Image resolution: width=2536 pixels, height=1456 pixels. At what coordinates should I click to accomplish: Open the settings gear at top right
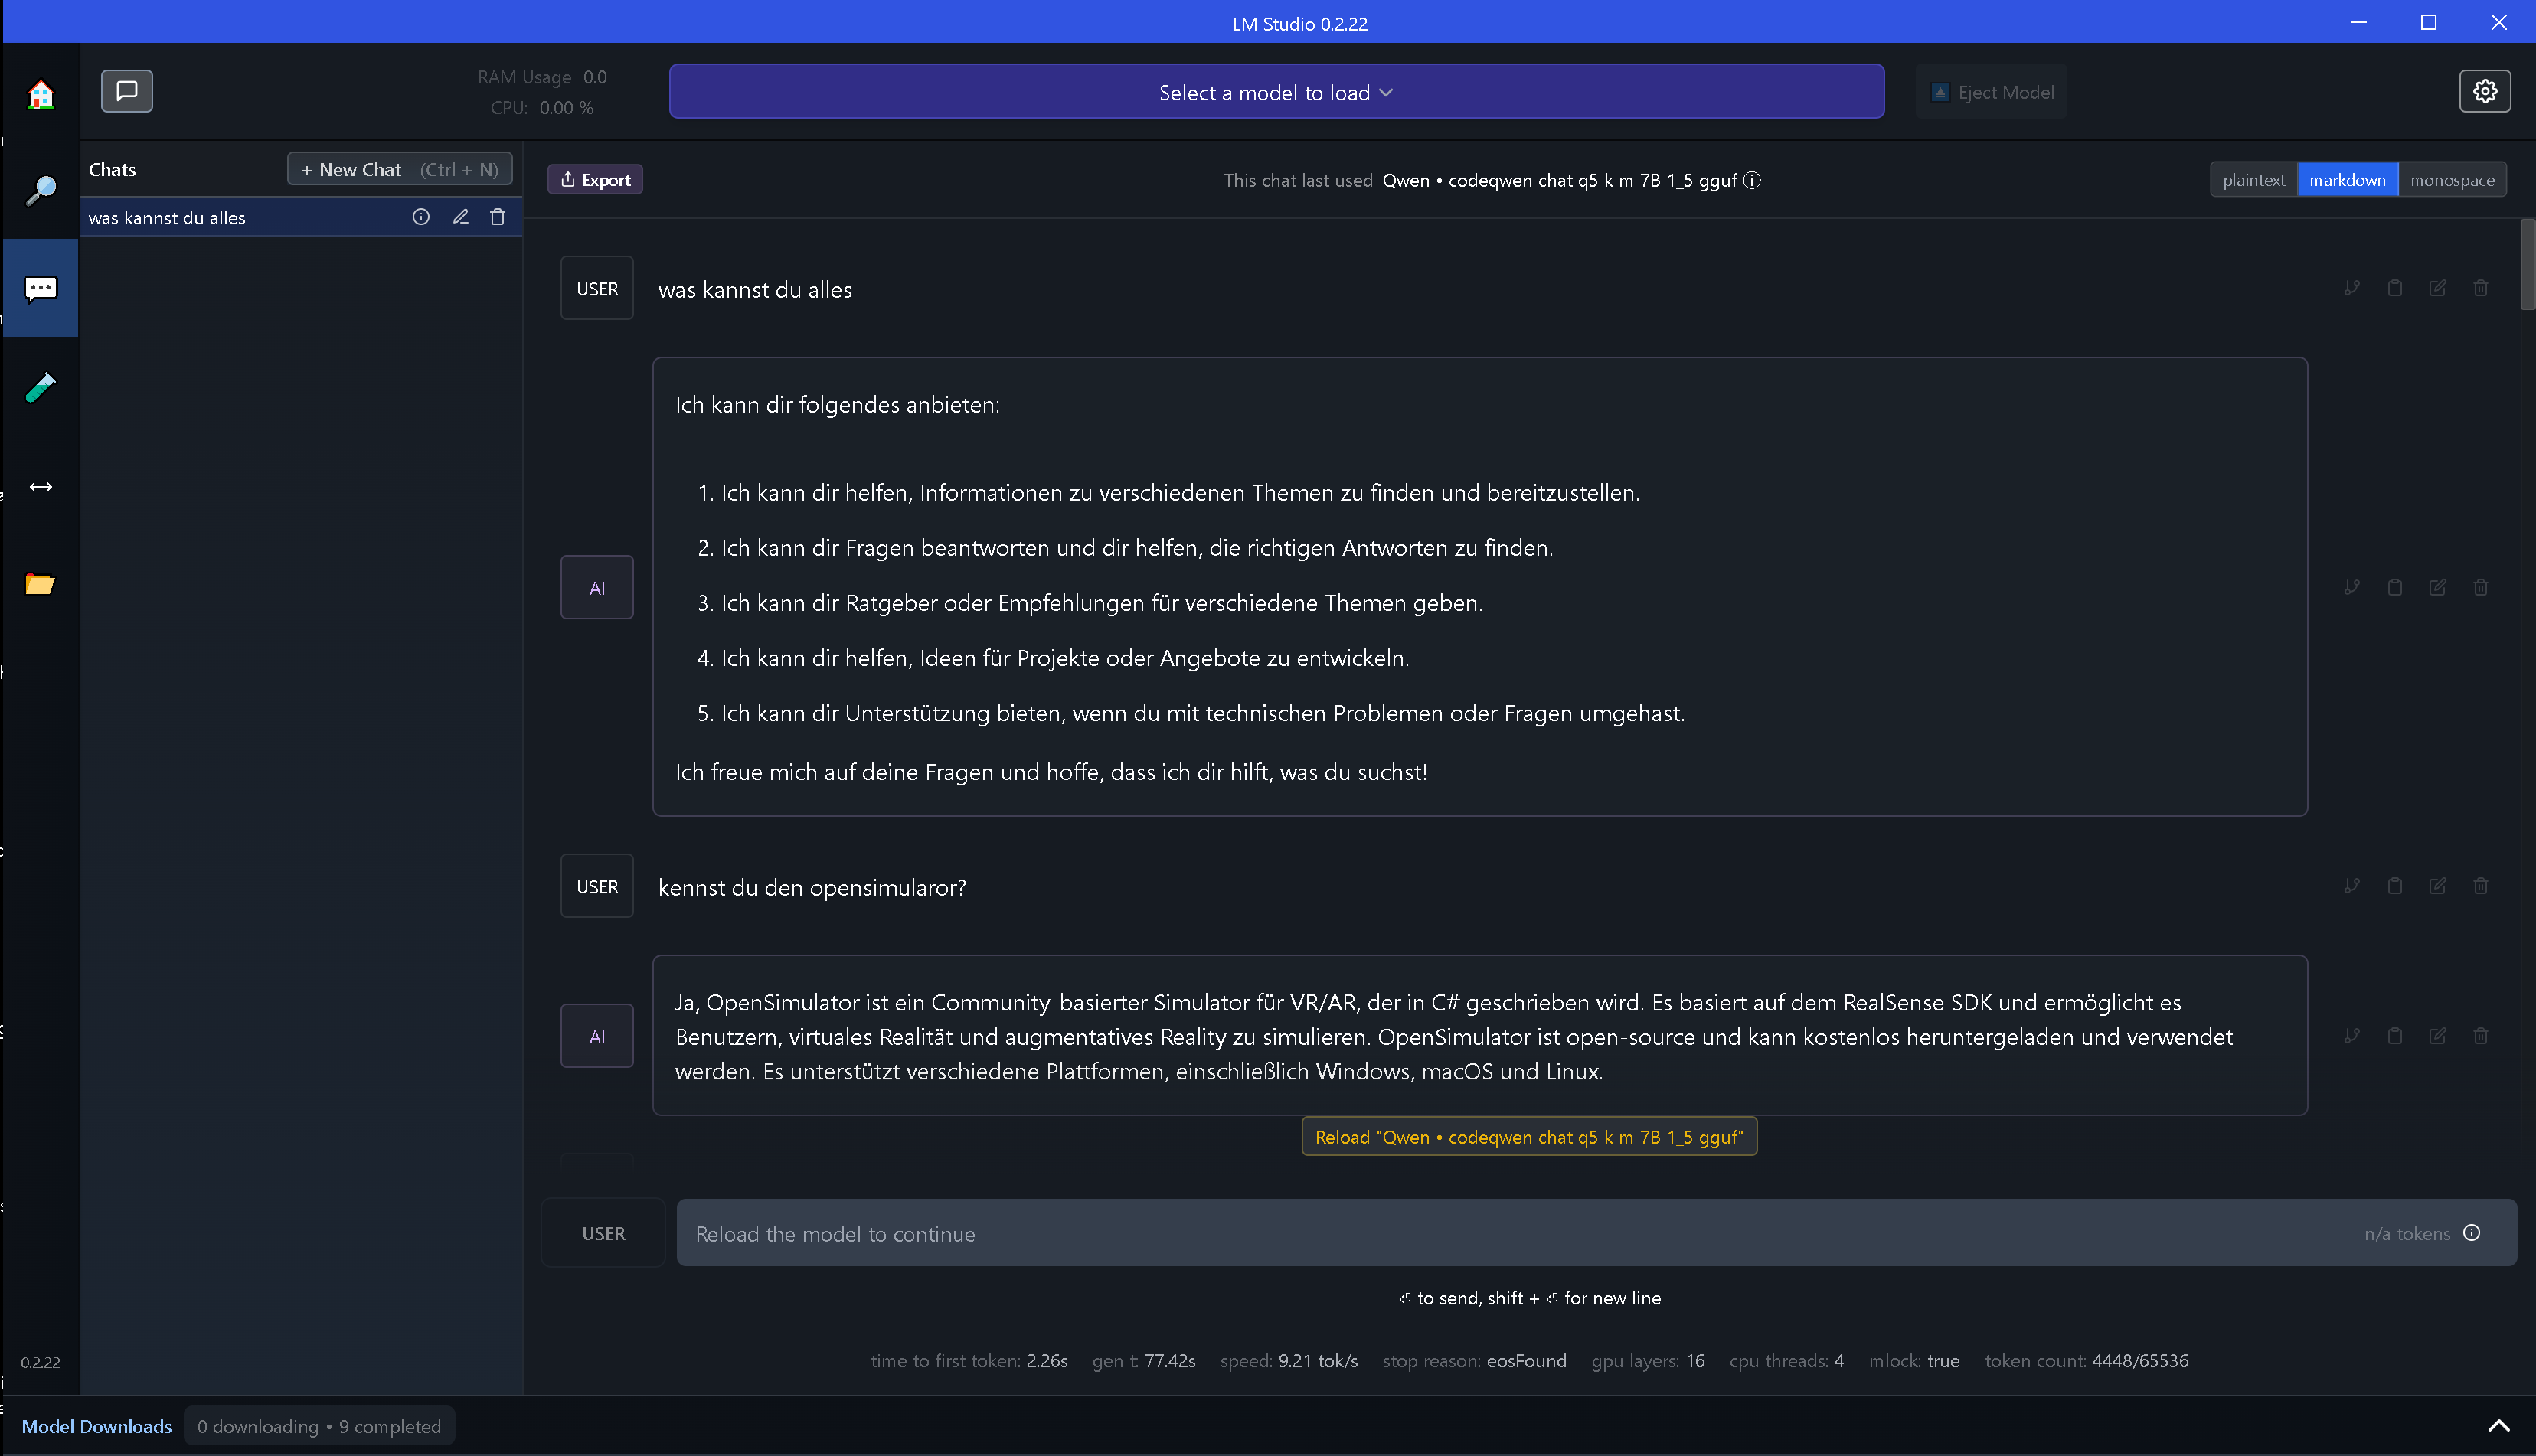2485,92
